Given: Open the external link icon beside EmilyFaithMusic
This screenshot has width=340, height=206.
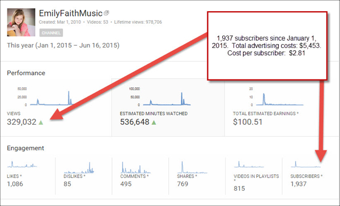Looking at the screenshot, I should pyautogui.click(x=107, y=13).
